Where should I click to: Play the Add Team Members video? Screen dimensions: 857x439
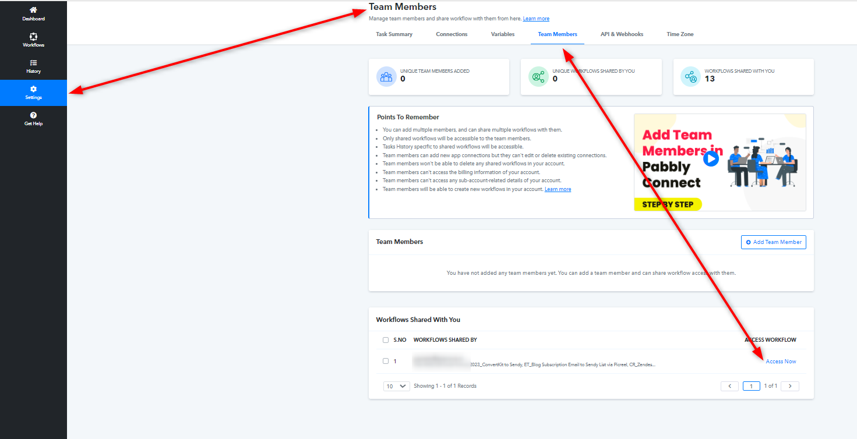point(711,158)
